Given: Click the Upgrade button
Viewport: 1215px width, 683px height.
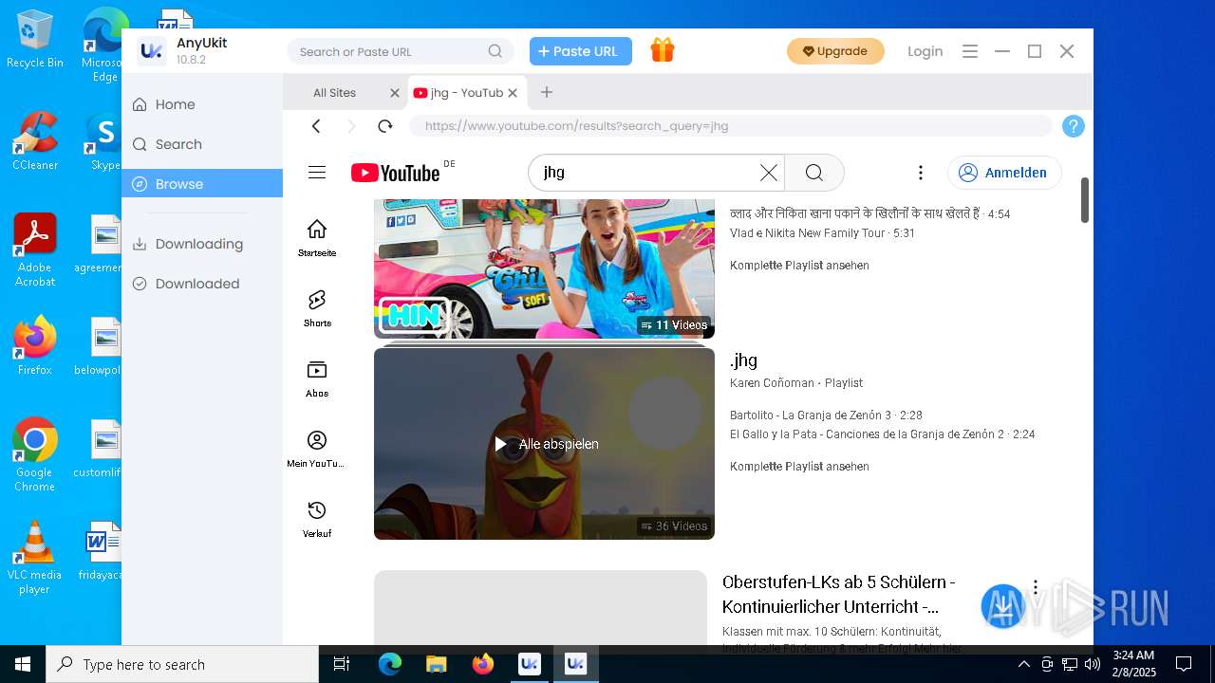Looking at the screenshot, I should click(835, 51).
